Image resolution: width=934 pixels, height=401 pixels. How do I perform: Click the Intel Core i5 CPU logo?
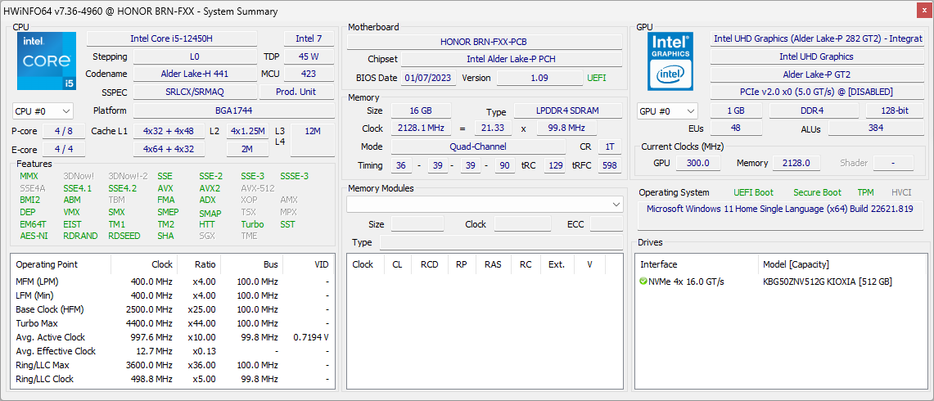tap(46, 61)
